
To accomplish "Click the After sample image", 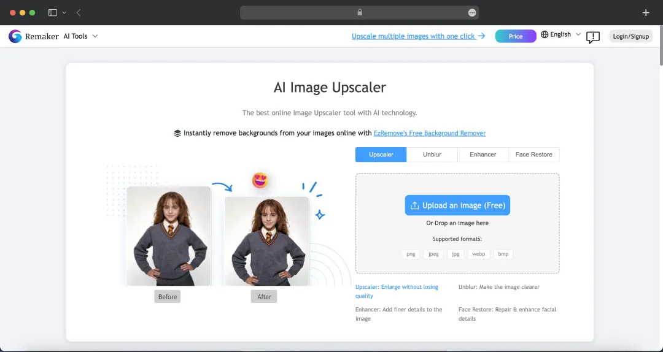I will click(x=267, y=241).
